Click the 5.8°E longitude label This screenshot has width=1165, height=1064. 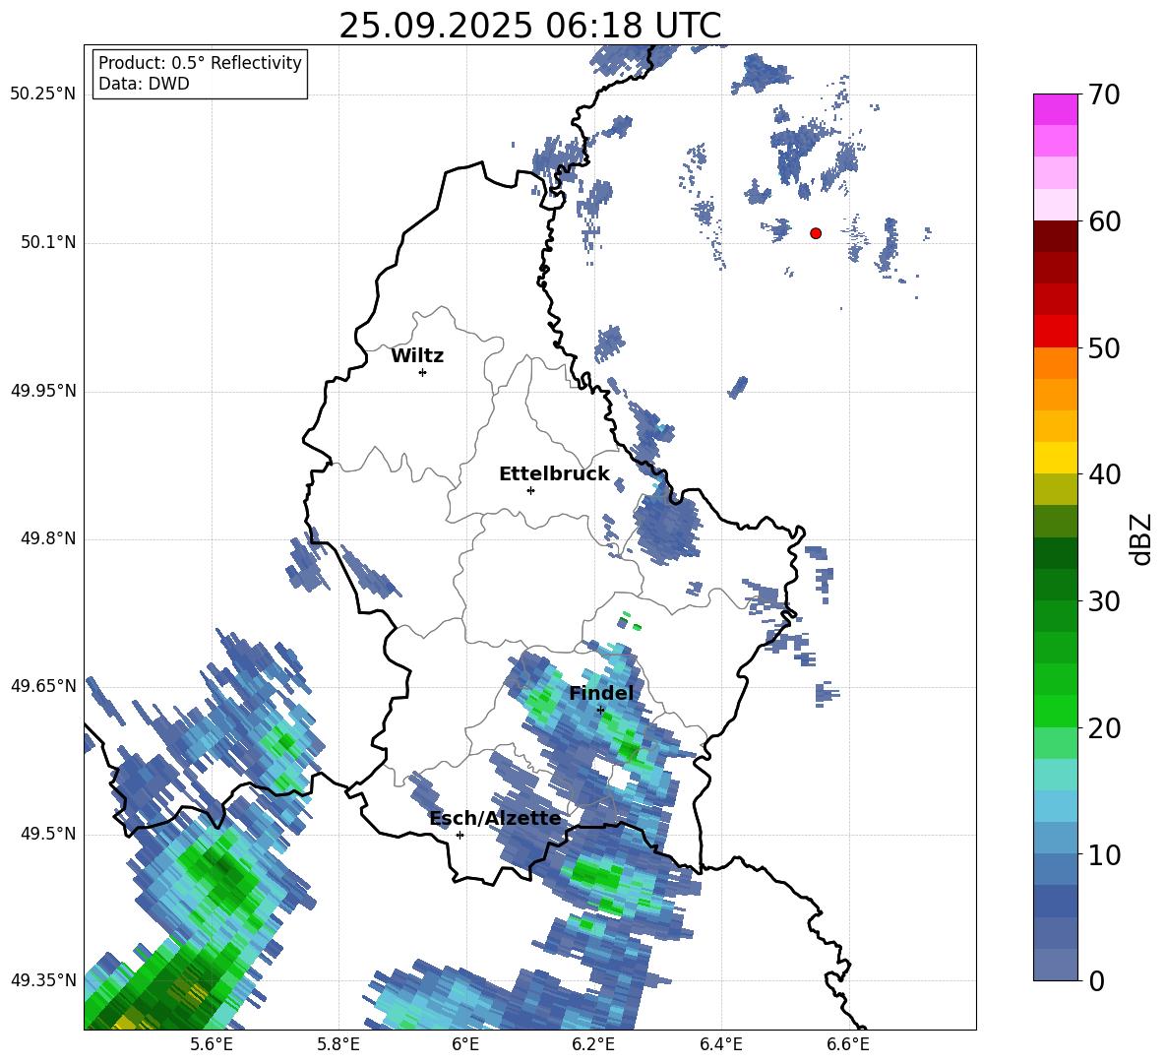point(338,1044)
